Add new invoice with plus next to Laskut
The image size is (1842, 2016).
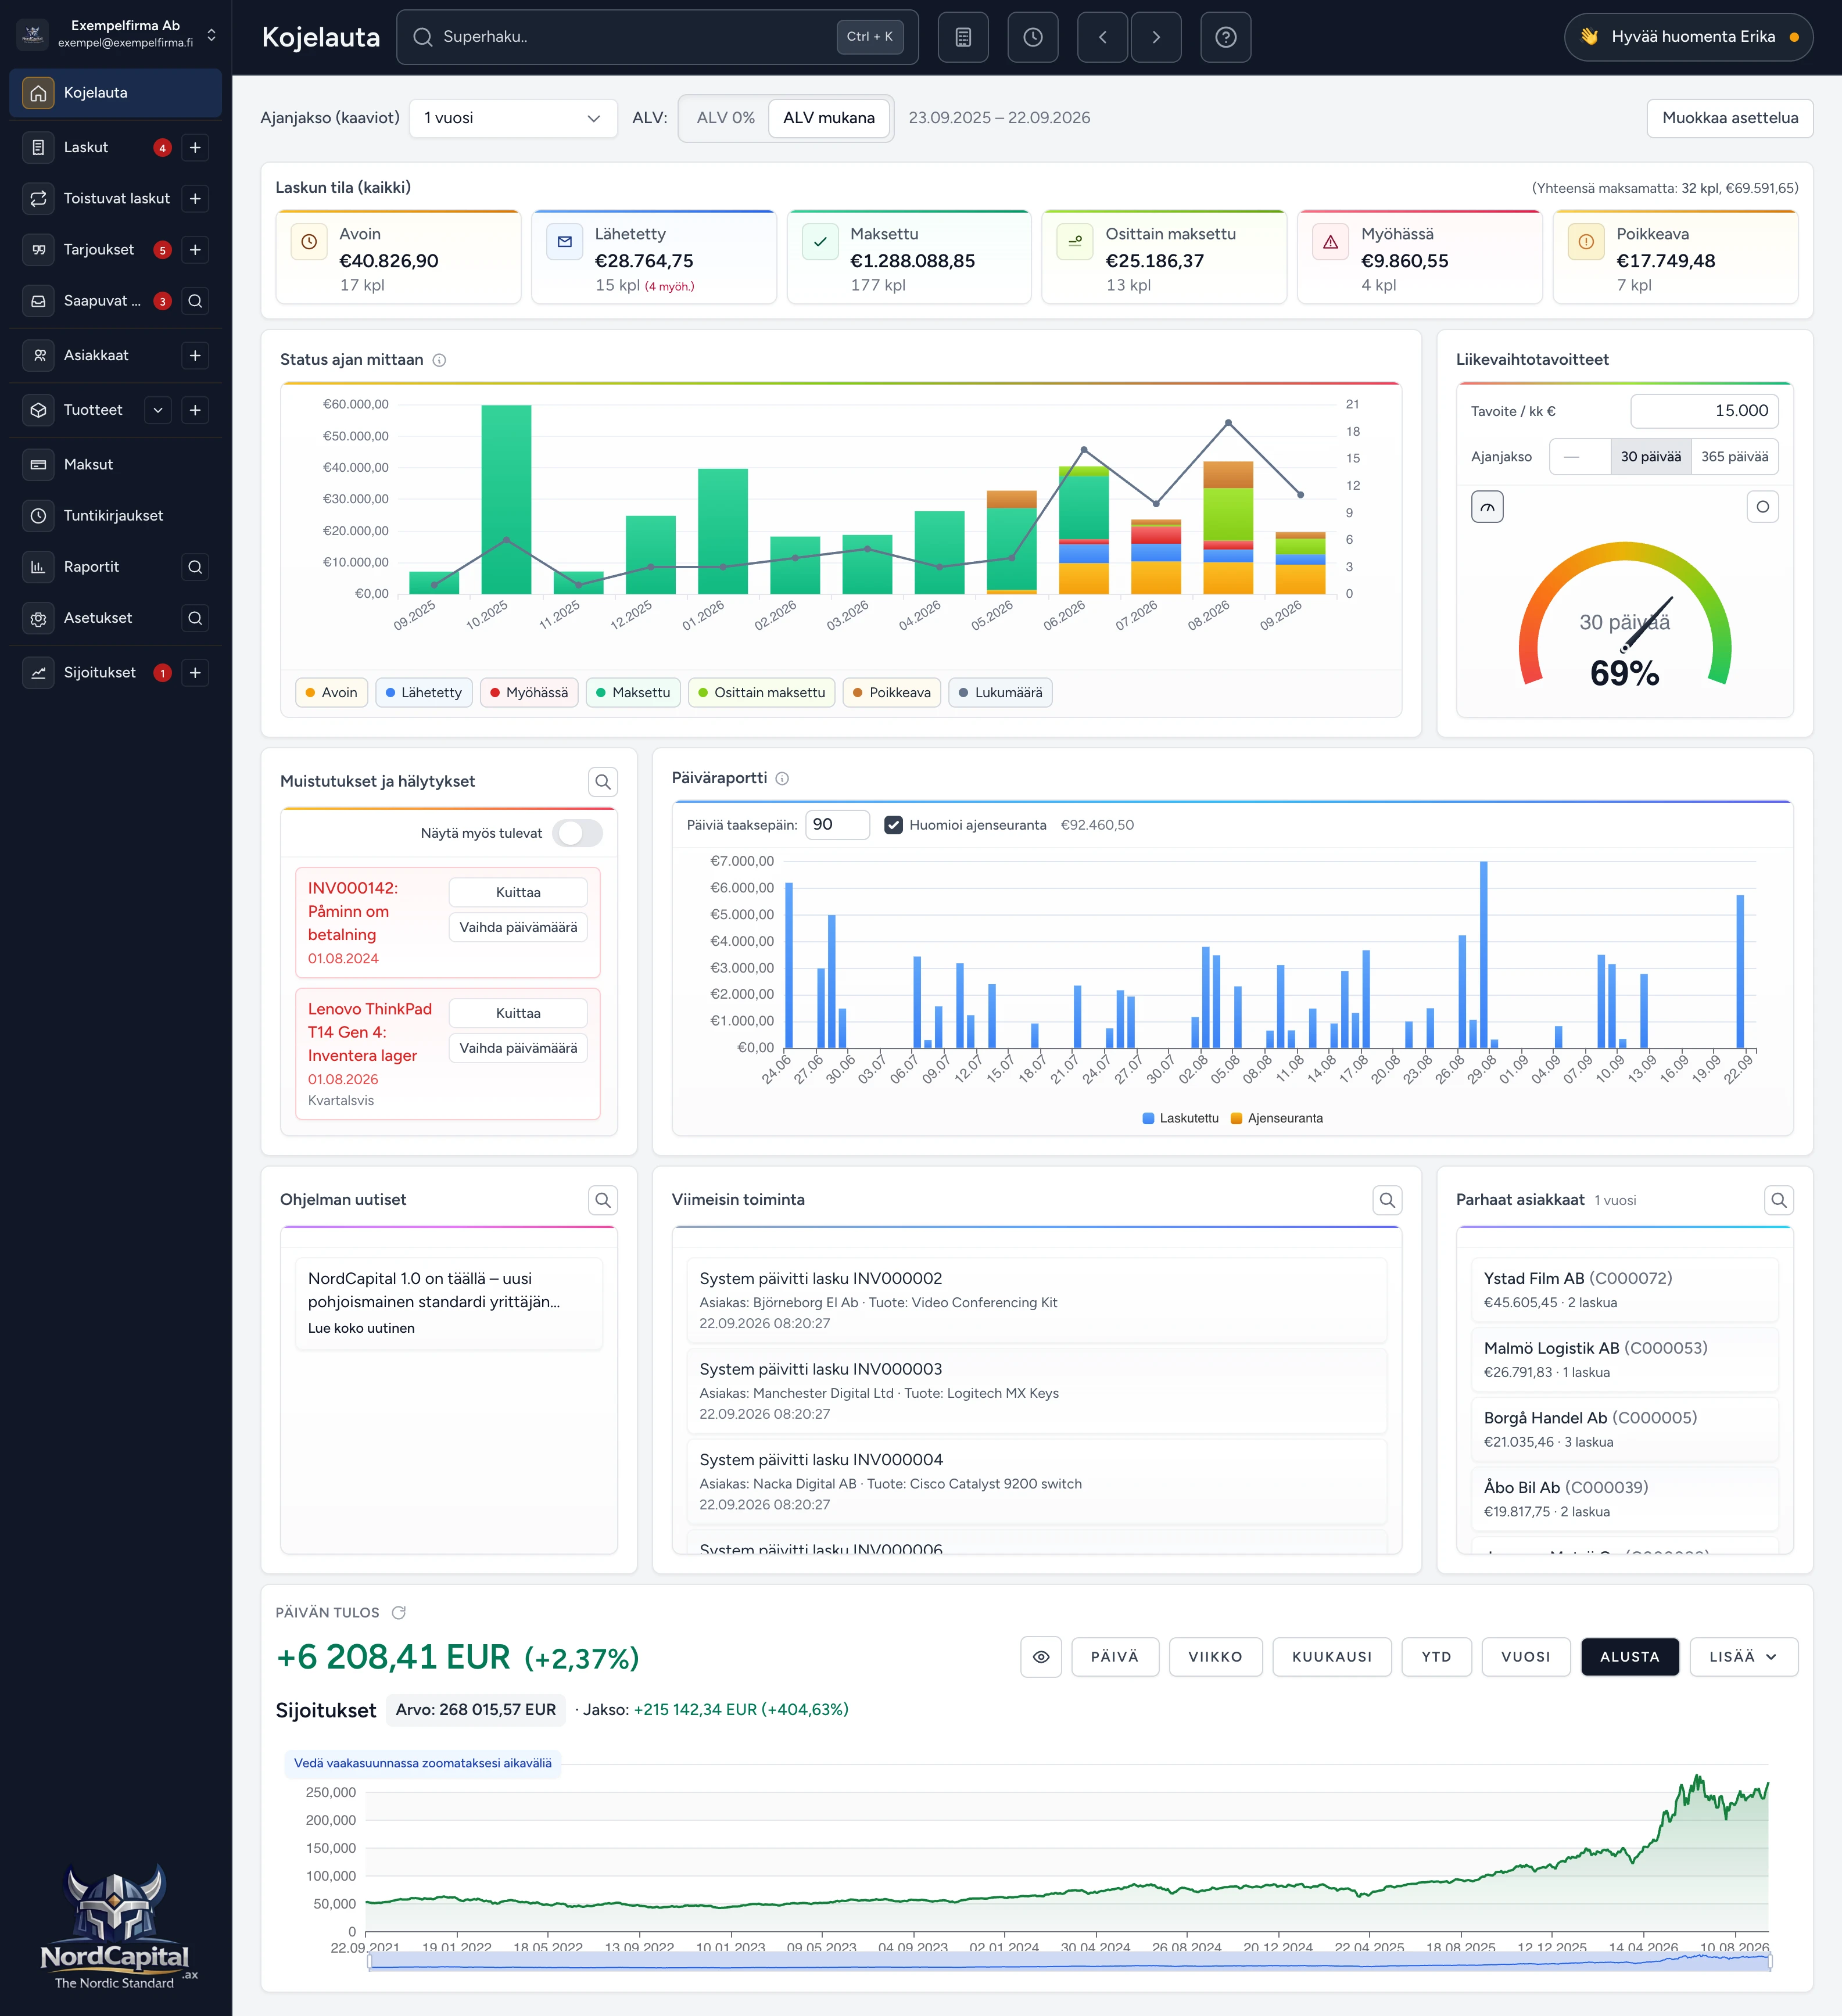(195, 147)
